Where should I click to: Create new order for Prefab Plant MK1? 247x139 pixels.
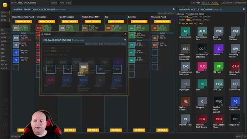click(93, 22)
